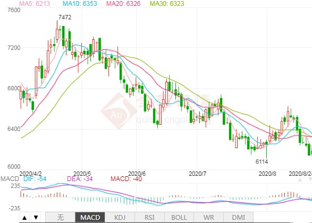
Task: Click the 7200 price axis label
Action: [x=14, y=48]
